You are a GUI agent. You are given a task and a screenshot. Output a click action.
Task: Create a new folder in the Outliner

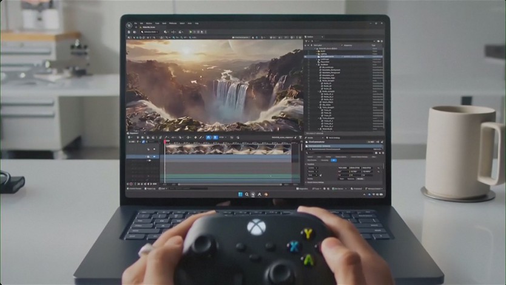[378, 41]
